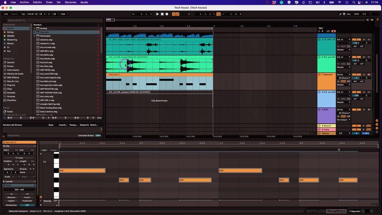Toggle the MIDI arrangement overdub plus icon
This screenshot has width=382, height=215.
pos(174,14)
